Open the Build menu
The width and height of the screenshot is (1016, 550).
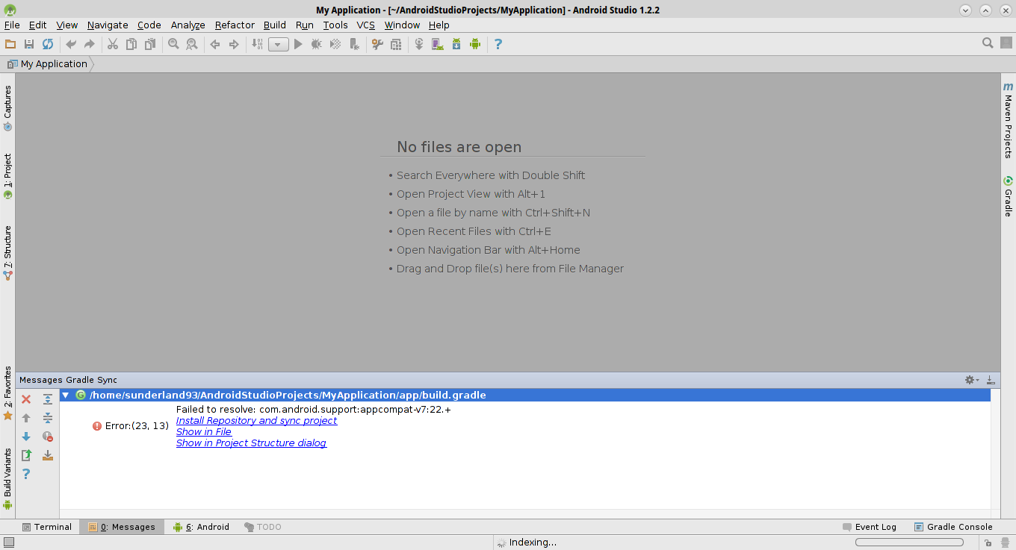click(274, 25)
